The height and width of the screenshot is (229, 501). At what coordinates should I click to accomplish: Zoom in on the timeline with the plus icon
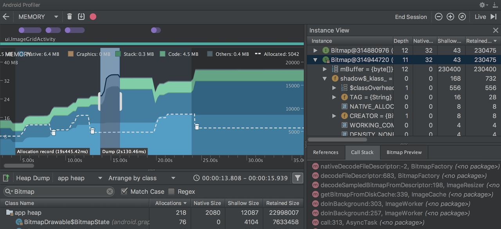click(450, 17)
